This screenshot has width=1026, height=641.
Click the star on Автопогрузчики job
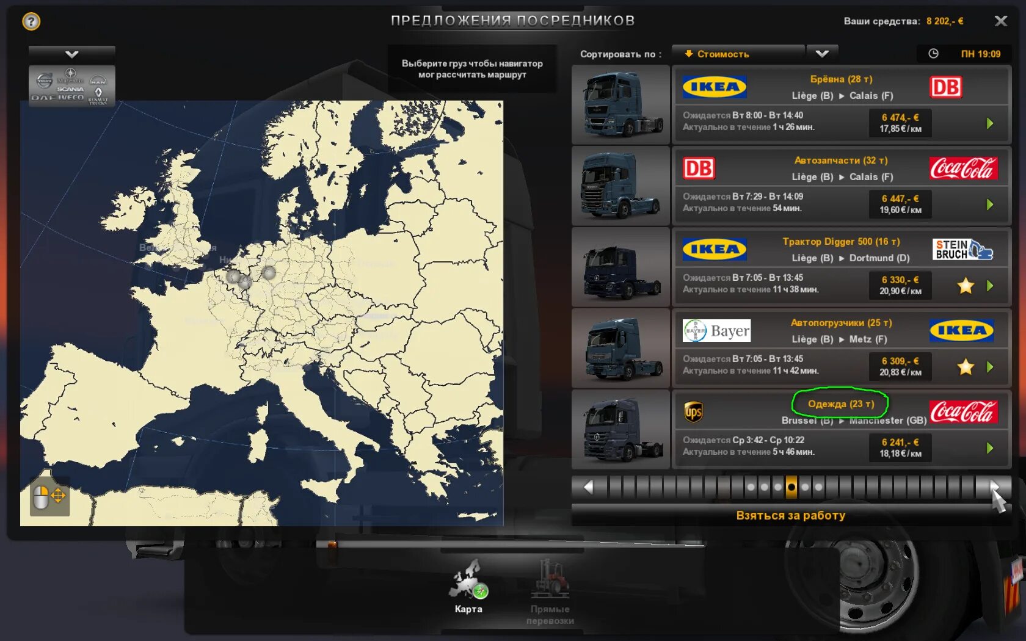tap(966, 366)
